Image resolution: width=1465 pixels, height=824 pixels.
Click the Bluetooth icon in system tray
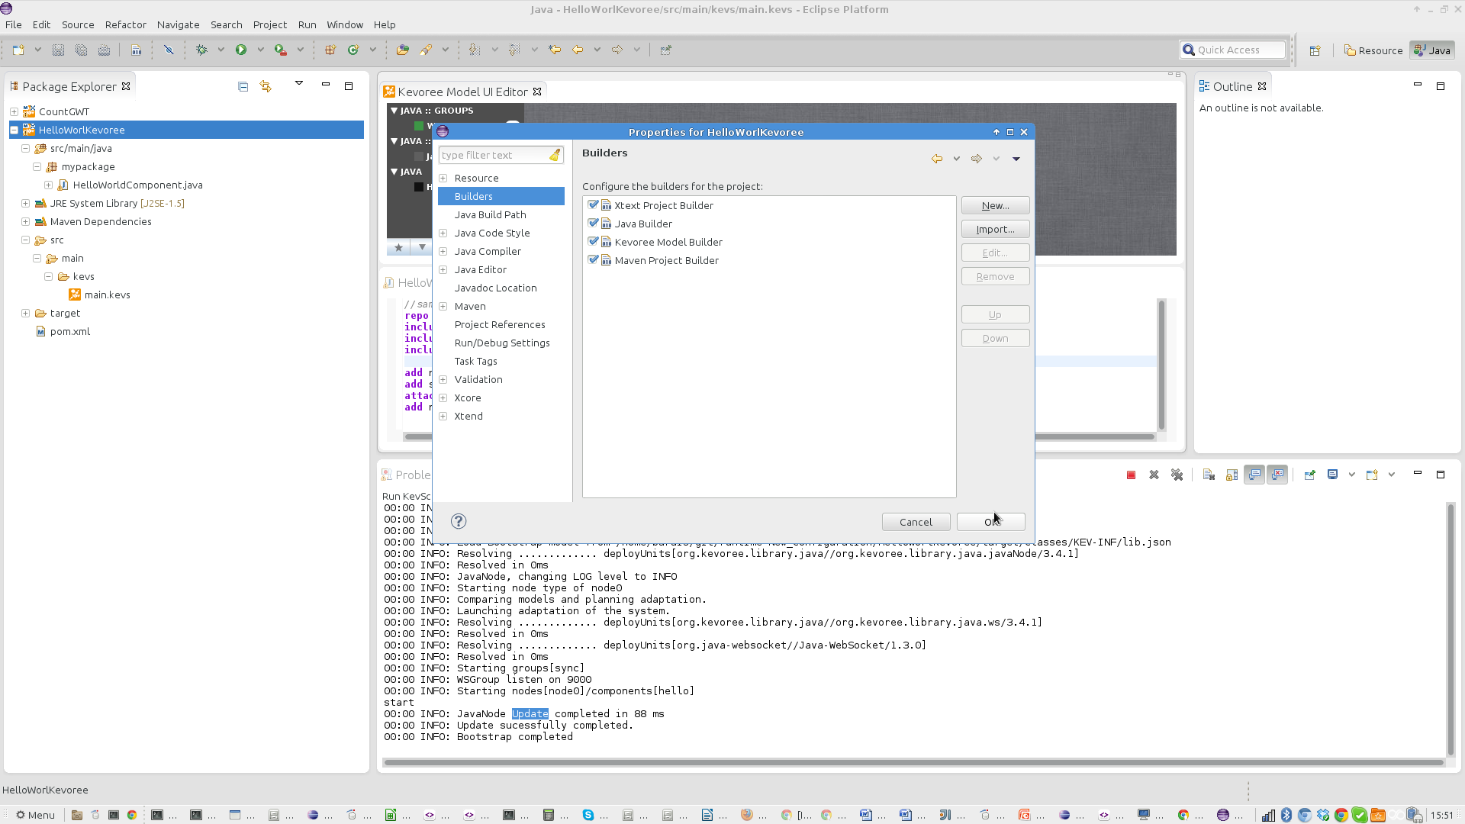(1286, 815)
